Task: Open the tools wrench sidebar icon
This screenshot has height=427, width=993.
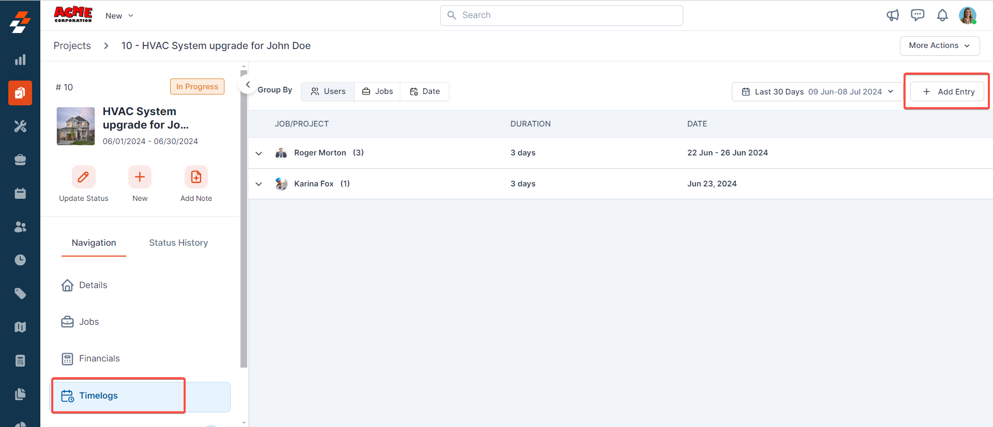Action: pos(20,126)
